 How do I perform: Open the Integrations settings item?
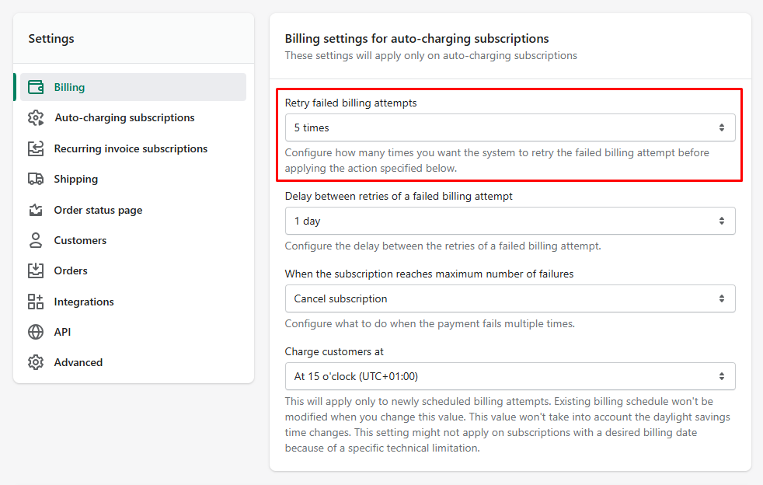[84, 302]
